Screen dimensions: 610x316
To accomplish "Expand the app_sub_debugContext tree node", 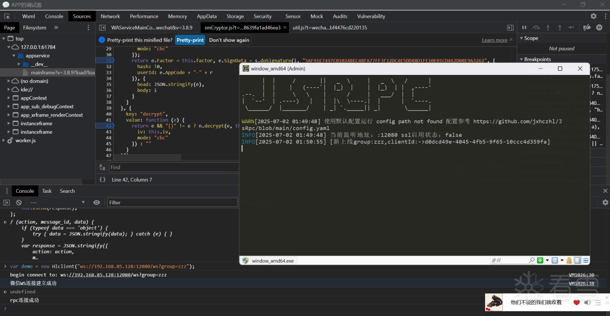I will click(9, 106).
